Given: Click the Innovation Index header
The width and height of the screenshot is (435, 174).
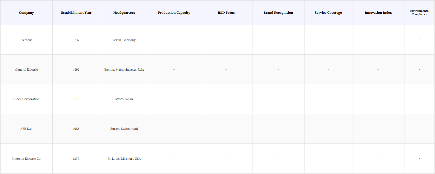Looking at the screenshot, I should pyautogui.click(x=378, y=13).
